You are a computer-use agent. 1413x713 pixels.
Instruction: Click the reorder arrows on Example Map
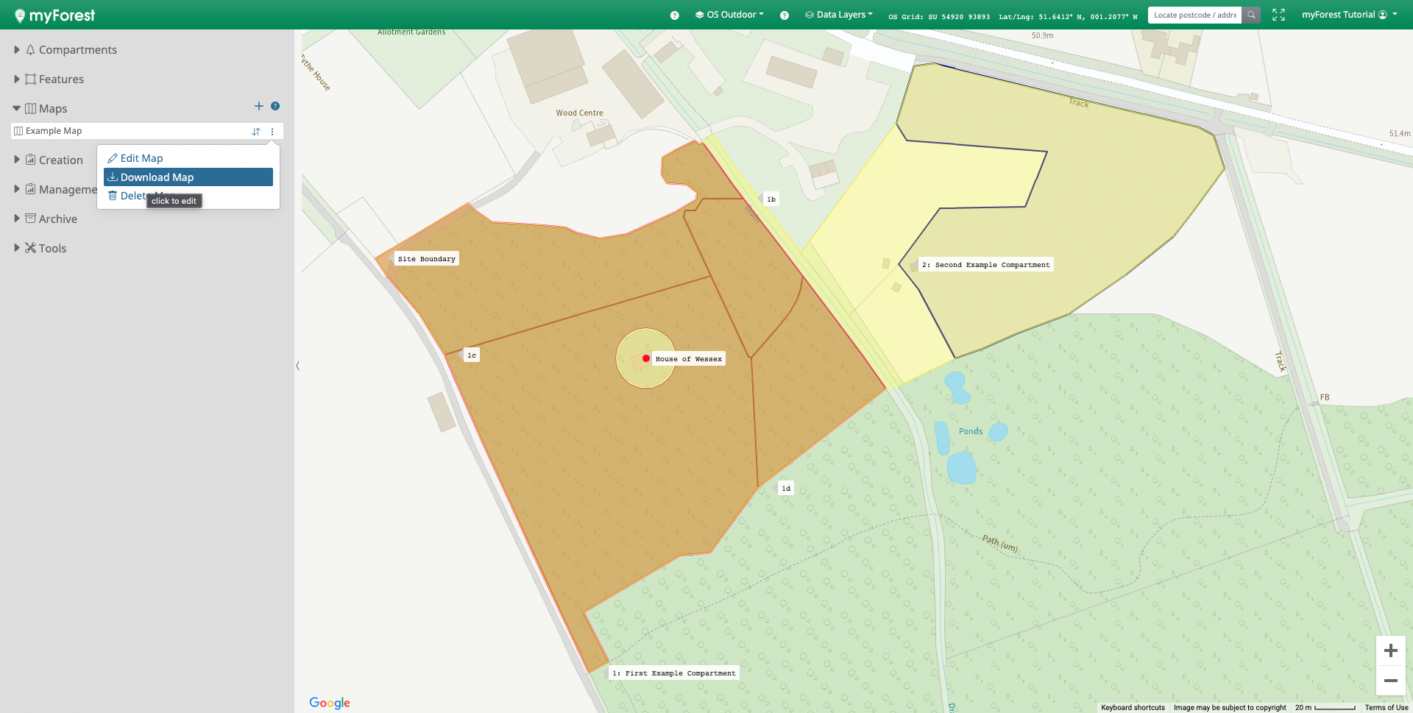(256, 132)
